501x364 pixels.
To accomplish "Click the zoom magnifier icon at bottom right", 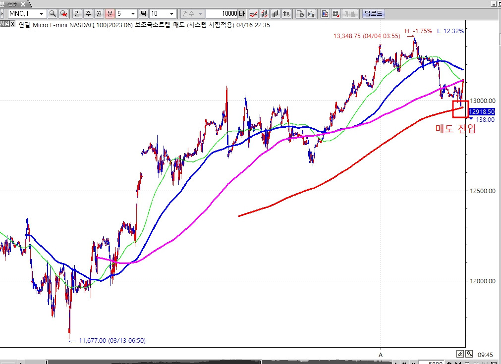I will click(x=469, y=354).
